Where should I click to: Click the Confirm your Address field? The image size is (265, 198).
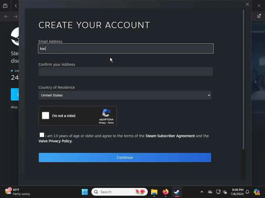[x=126, y=71]
